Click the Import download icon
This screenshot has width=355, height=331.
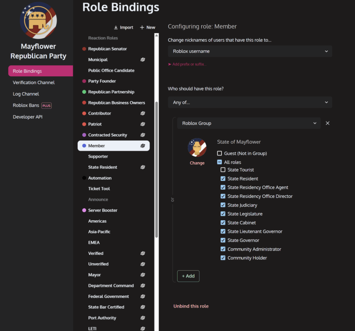[116, 27]
